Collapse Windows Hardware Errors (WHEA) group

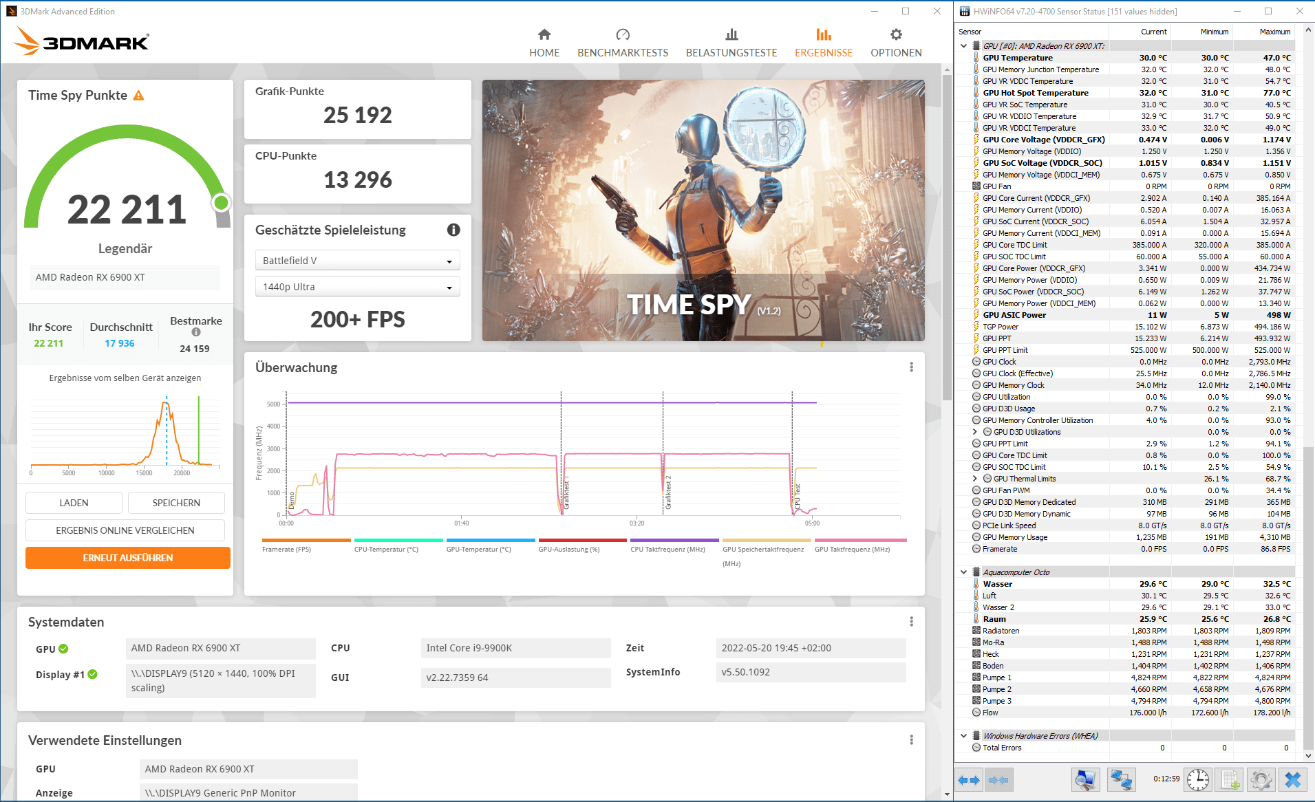(963, 736)
